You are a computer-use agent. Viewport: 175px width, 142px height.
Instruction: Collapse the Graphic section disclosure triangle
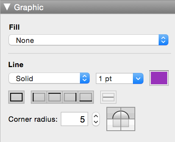pyautogui.click(x=7, y=7)
